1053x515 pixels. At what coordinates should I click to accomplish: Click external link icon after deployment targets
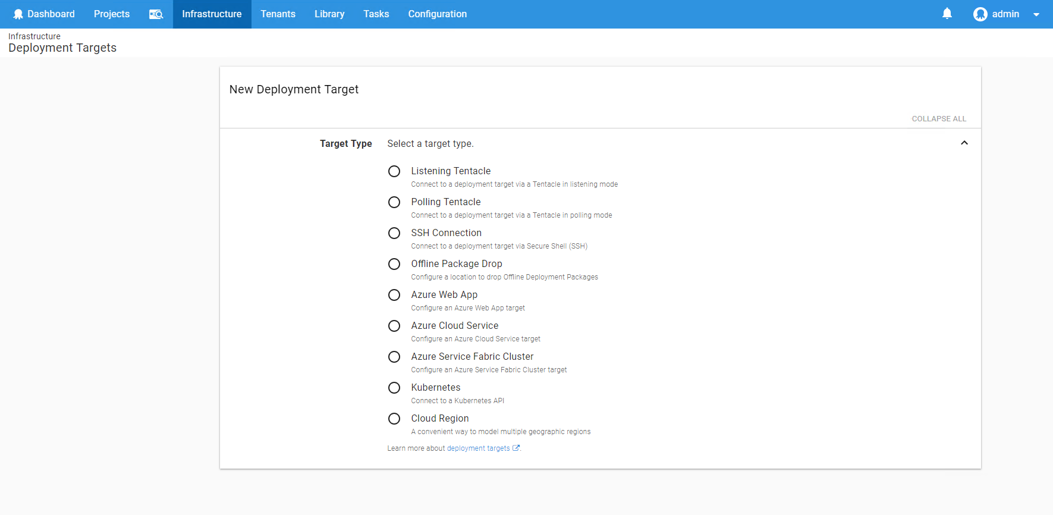516,448
